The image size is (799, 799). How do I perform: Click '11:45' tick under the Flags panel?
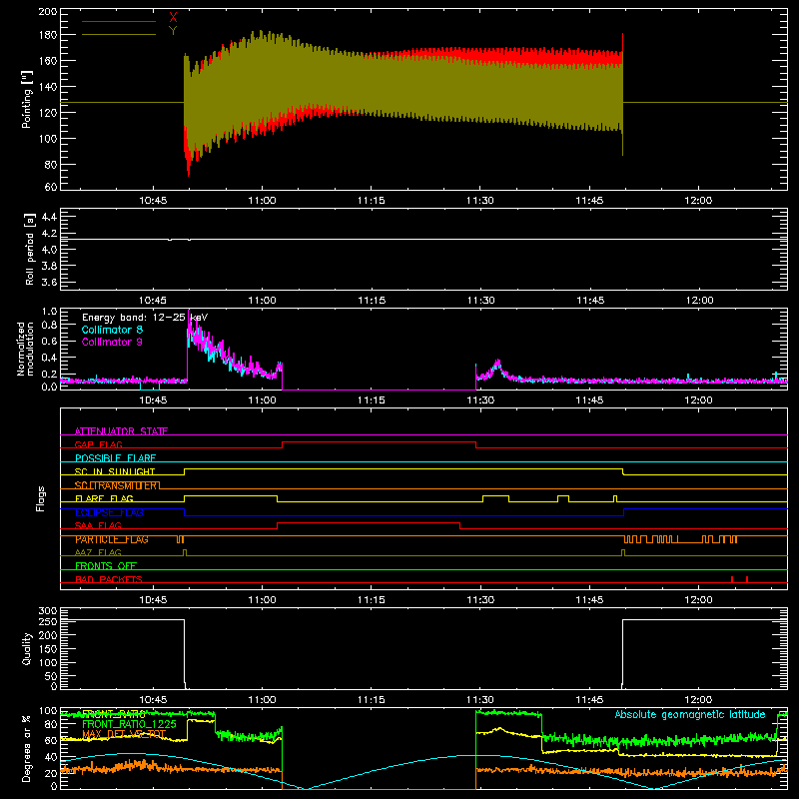coord(589,600)
